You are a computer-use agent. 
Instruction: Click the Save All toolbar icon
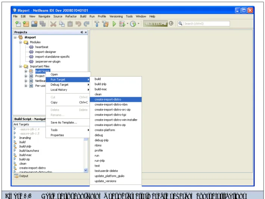pyautogui.click(x=43, y=24)
